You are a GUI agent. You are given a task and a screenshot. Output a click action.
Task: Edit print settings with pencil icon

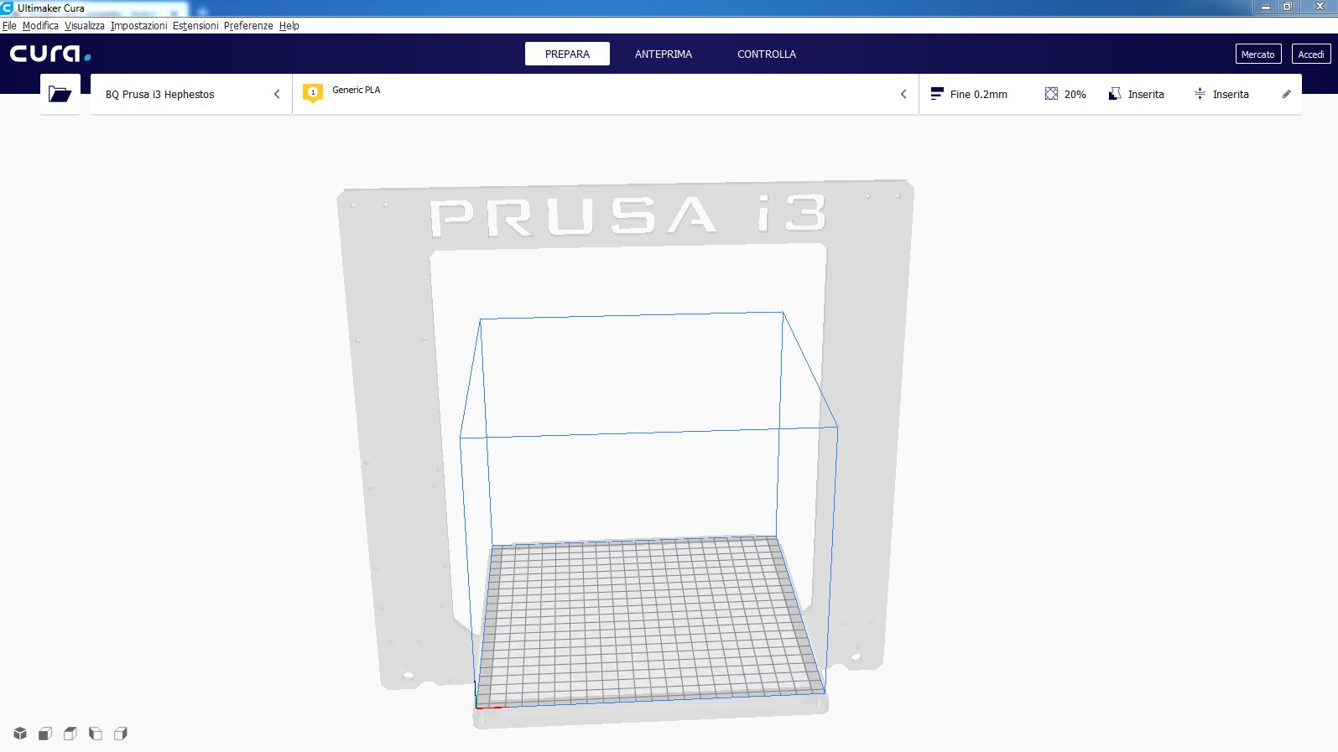pyautogui.click(x=1286, y=94)
